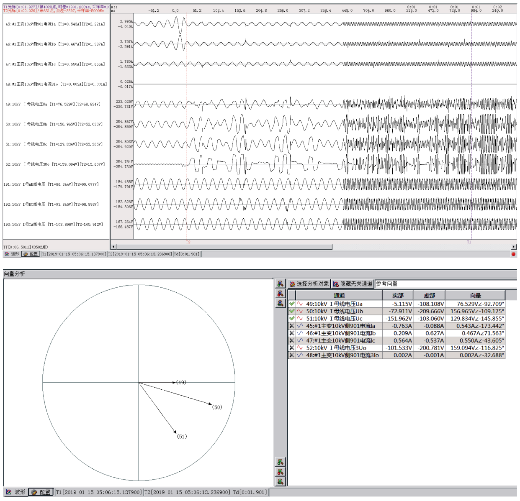Click the T1 cursor marker label
Image resolution: width=520 pixels, height=501 pixels.
click(469, 242)
